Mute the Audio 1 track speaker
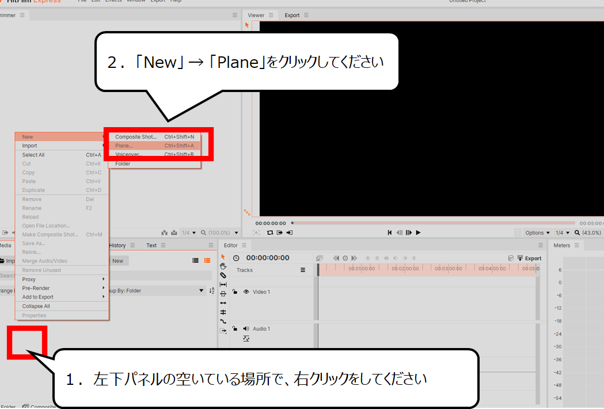 tap(246, 328)
